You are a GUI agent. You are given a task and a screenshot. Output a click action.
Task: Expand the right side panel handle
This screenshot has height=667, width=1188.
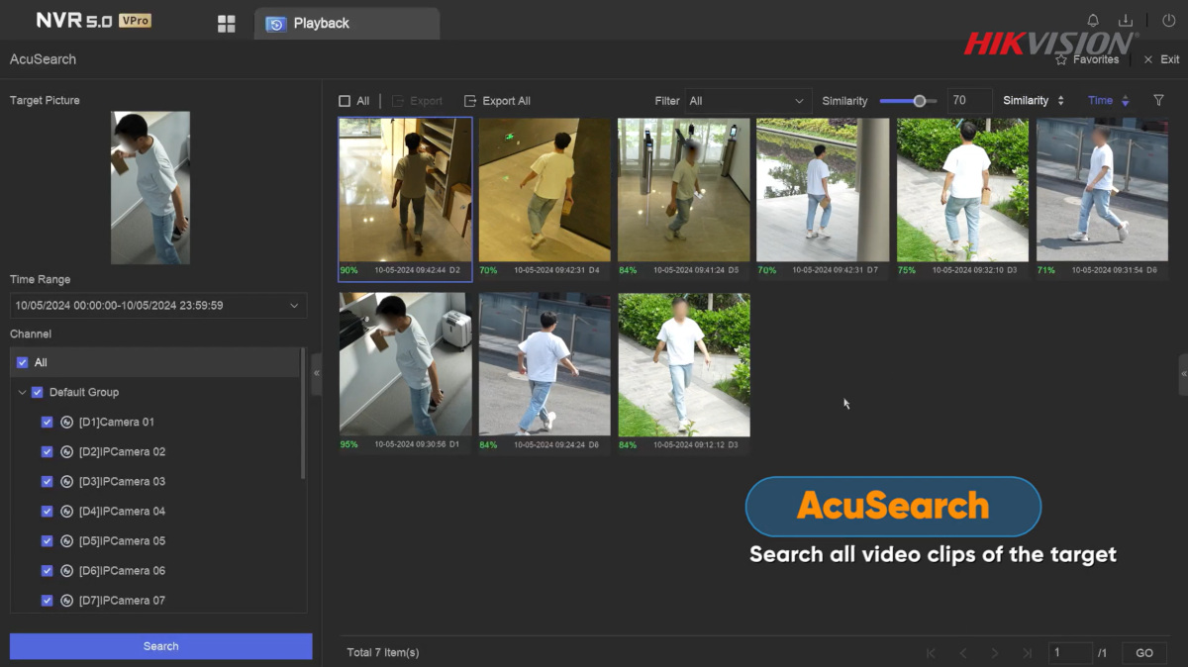tap(1183, 373)
